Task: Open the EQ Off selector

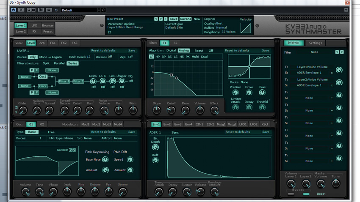Action: point(130,81)
